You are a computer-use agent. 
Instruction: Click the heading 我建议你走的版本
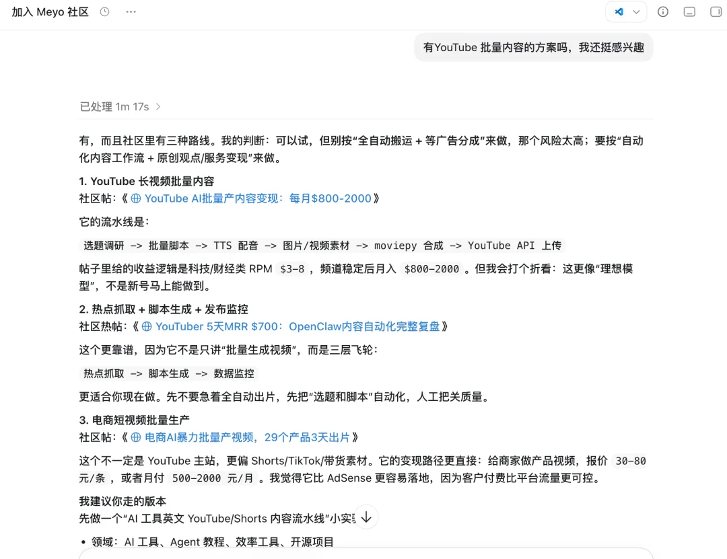click(x=123, y=501)
